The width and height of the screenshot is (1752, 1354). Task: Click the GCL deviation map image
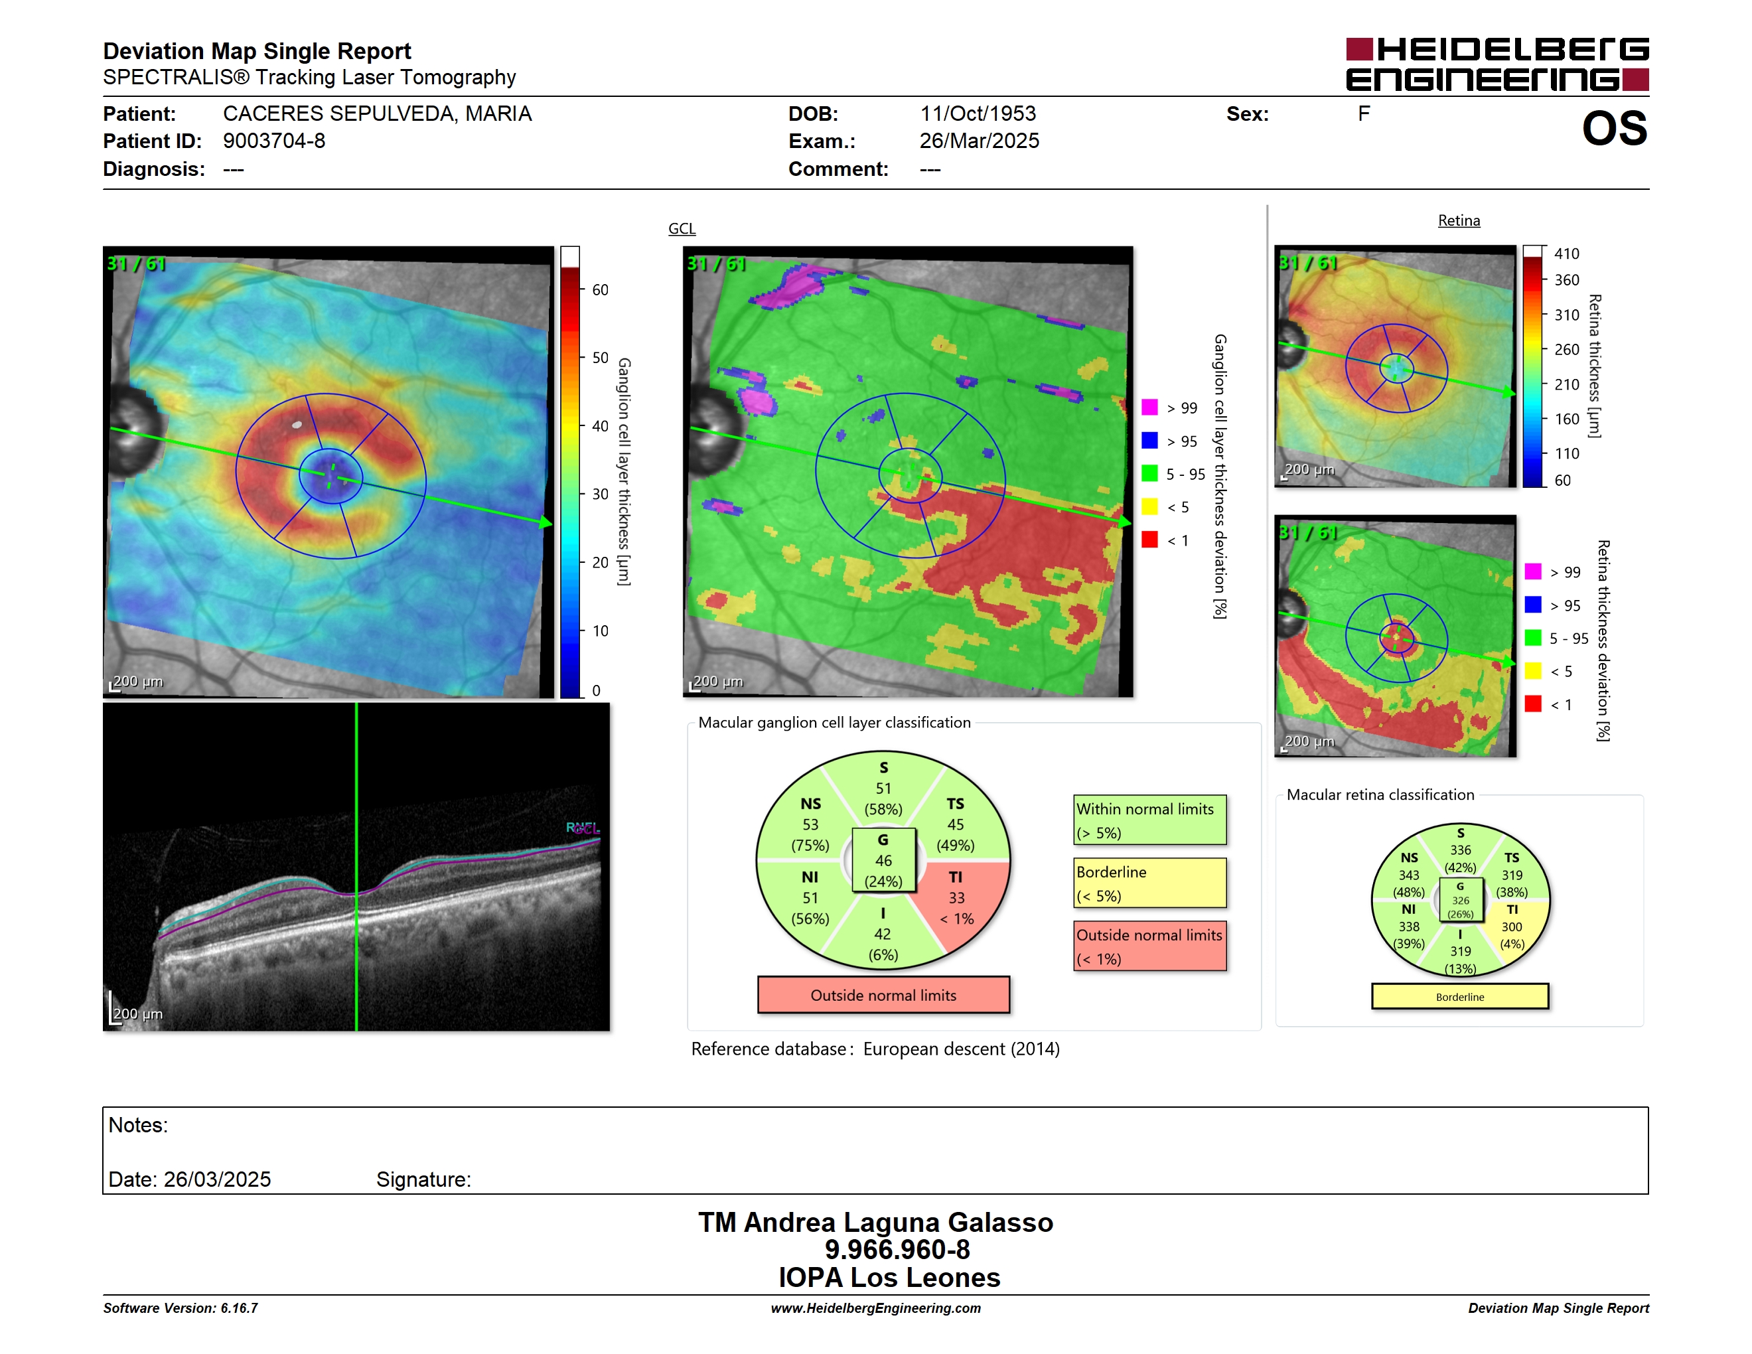(x=907, y=472)
